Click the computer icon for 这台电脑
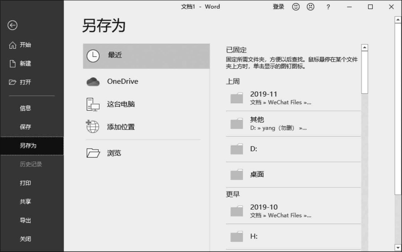402x252 pixels. (93, 105)
